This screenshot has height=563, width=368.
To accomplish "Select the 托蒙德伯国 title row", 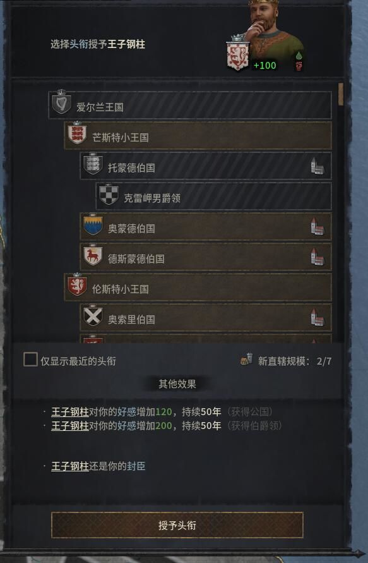I will [x=206, y=166].
